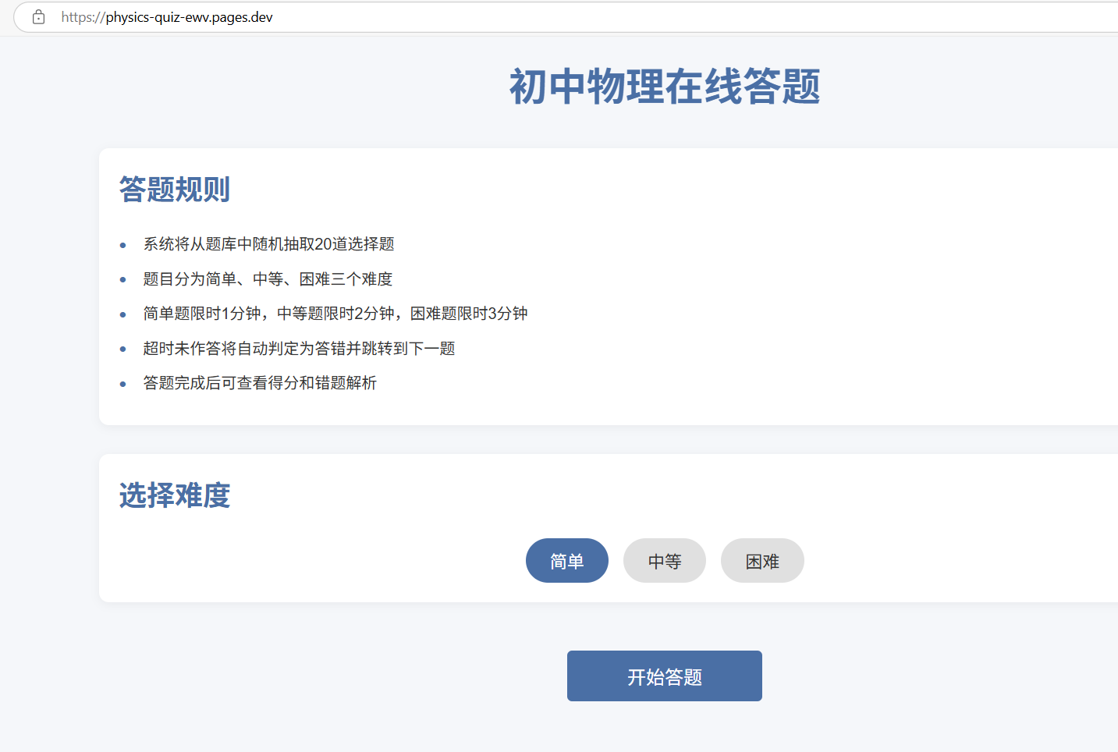The height and width of the screenshot is (752, 1118).
Task: Click the 答题规则 section heading
Action: [x=173, y=189]
